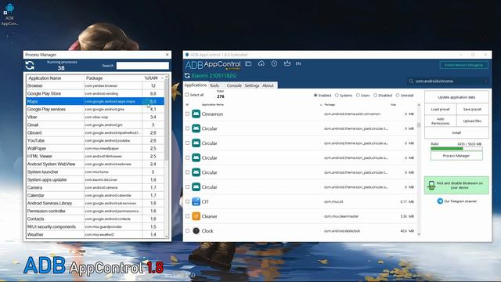Click the Install button
This screenshot has height=282, width=501.
pyautogui.click(x=456, y=132)
